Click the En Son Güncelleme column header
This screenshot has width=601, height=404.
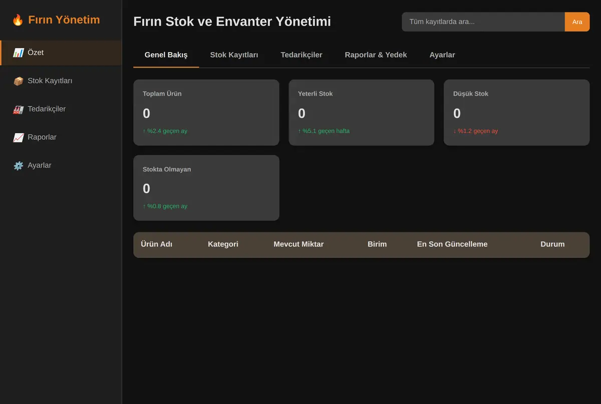click(452, 244)
